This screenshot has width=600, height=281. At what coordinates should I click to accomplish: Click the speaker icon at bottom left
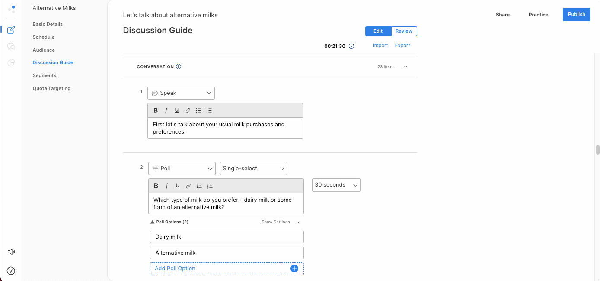(11, 251)
